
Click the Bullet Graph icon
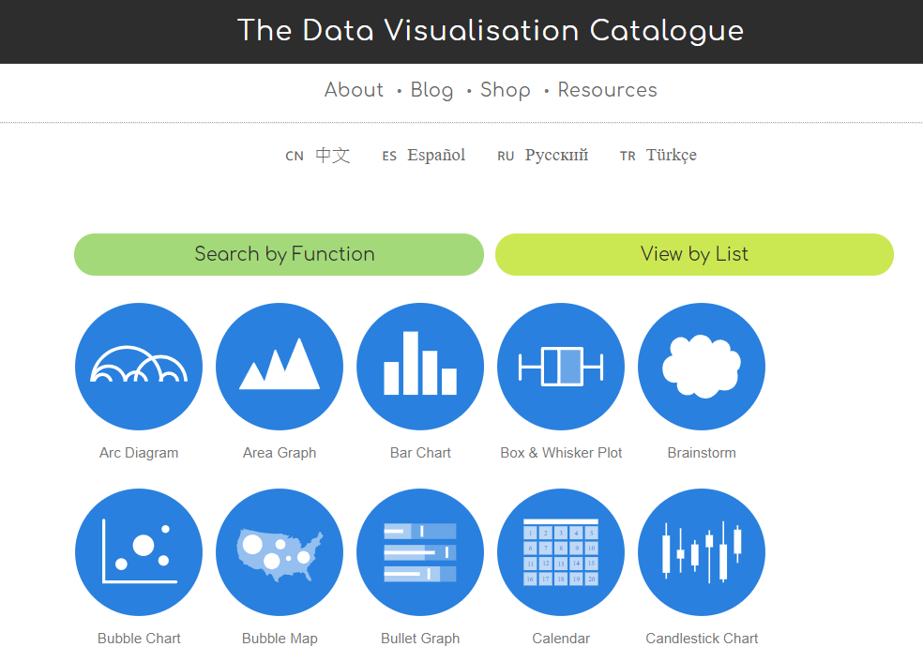420,552
